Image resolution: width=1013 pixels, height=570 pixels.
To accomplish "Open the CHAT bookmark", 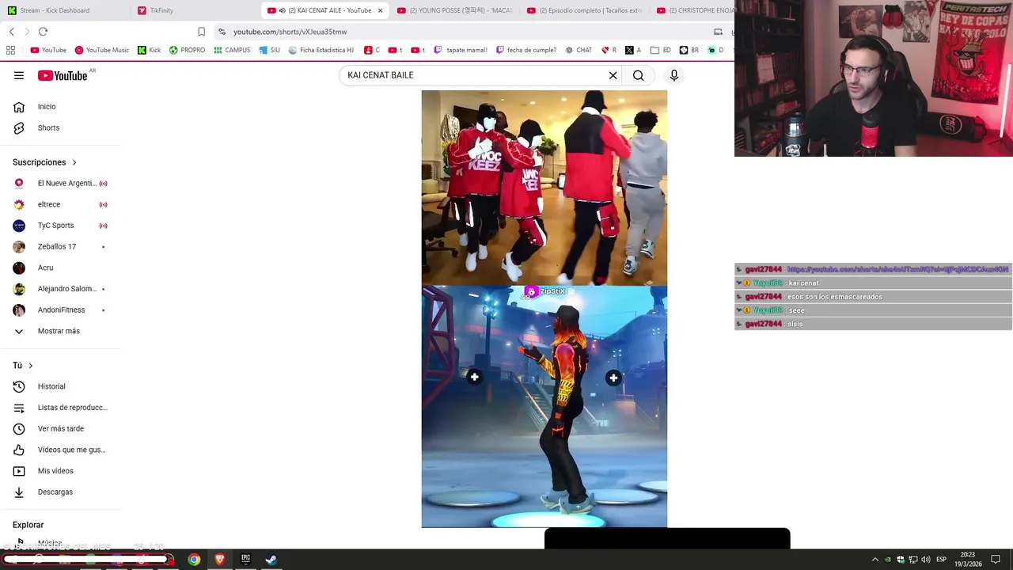I will [579, 50].
